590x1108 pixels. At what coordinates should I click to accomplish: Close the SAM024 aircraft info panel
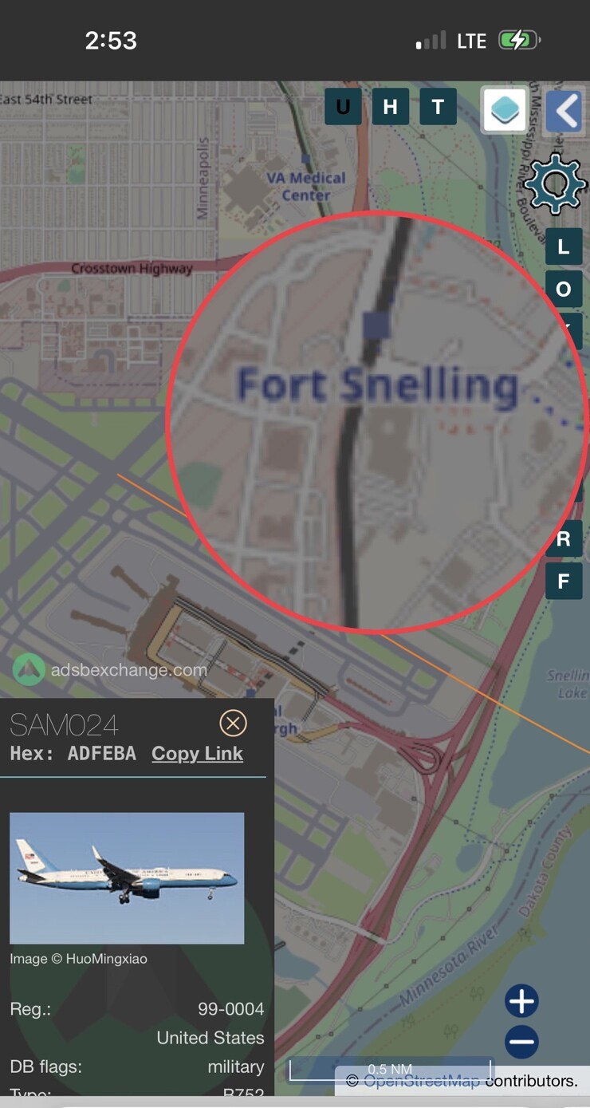pos(233,724)
